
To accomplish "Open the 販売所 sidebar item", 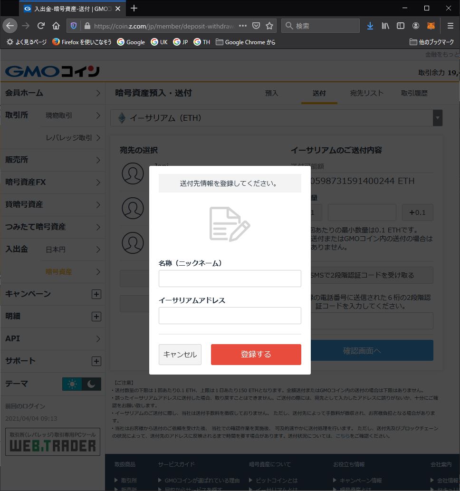I will coord(53,160).
